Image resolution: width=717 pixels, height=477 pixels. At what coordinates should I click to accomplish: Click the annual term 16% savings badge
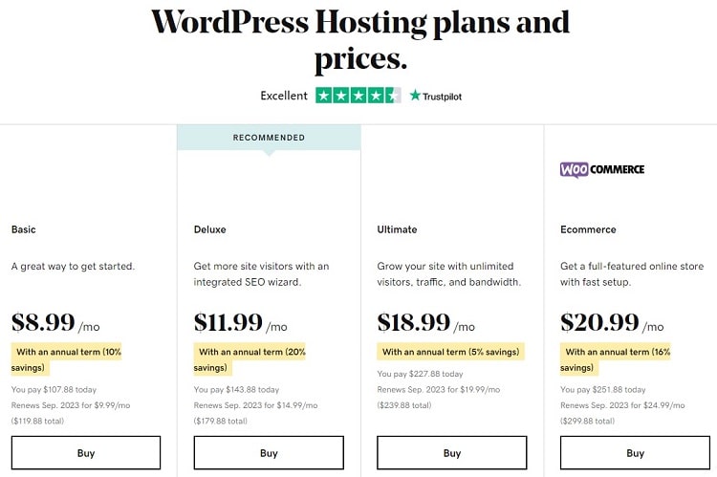pos(616,359)
